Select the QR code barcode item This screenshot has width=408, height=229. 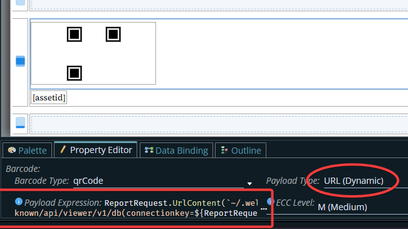tap(93, 53)
